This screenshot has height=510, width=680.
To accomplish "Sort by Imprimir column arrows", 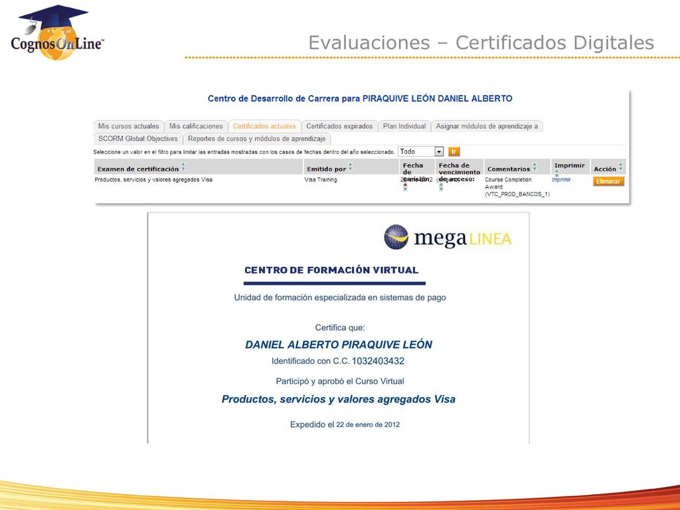I will point(557,173).
